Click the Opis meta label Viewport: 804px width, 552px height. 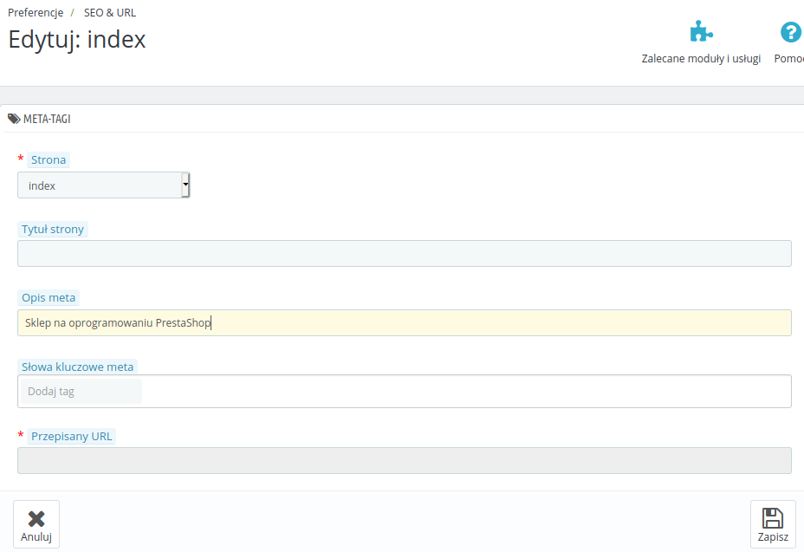click(x=49, y=297)
